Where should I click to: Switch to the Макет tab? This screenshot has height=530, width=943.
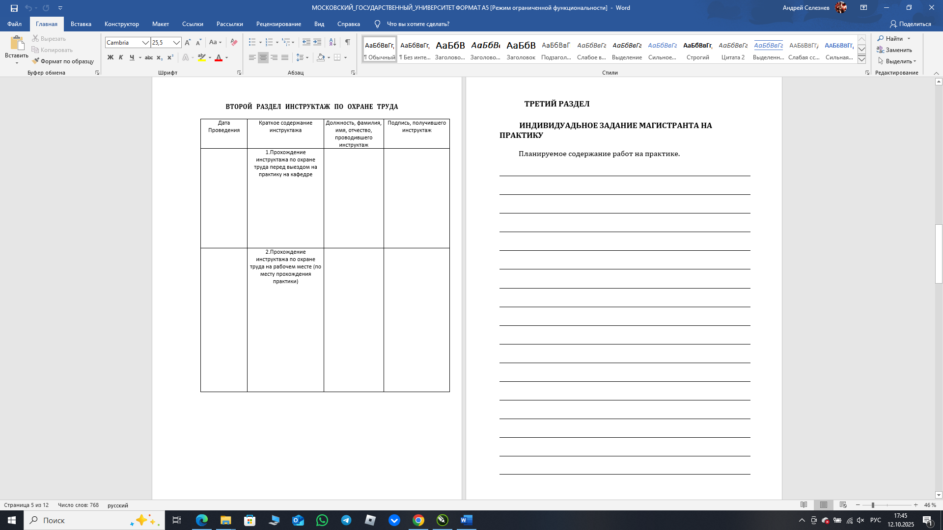(x=160, y=24)
